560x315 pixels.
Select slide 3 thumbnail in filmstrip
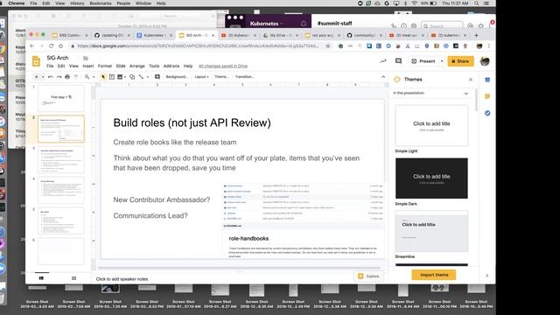click(61, 159)
